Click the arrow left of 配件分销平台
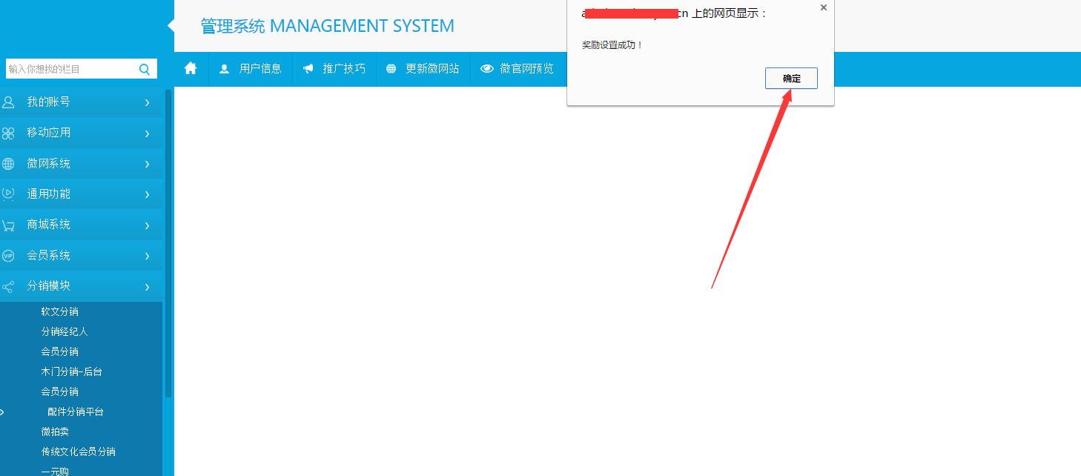This screenshot has width=1081, height=476. [x=3, y=411]
